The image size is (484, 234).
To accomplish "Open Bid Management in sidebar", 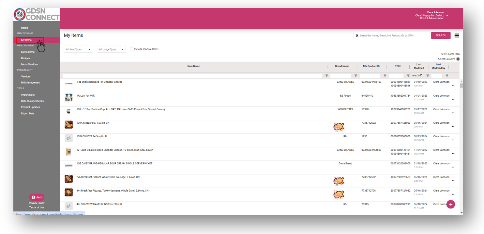I will pyautogui.click(x=31, y=83).
